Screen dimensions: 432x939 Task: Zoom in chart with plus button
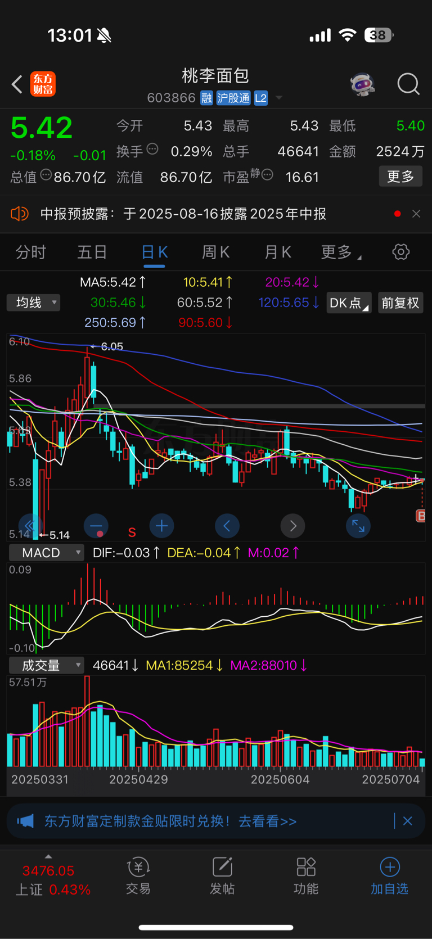coord(161,526)
